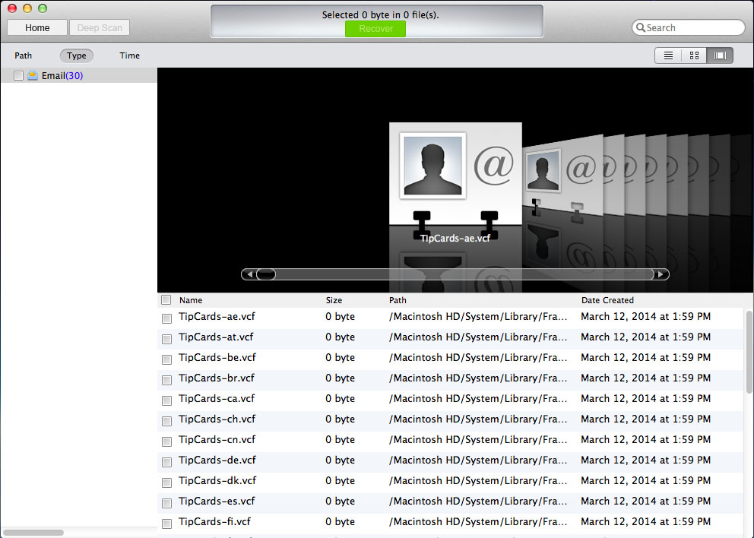Click cover flow right arrow

tap(661, 274)
